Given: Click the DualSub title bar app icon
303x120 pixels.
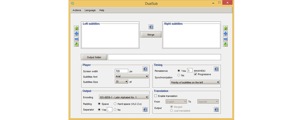Looking at the screenshot, I should pyautogui.click(x=72, y=3).
